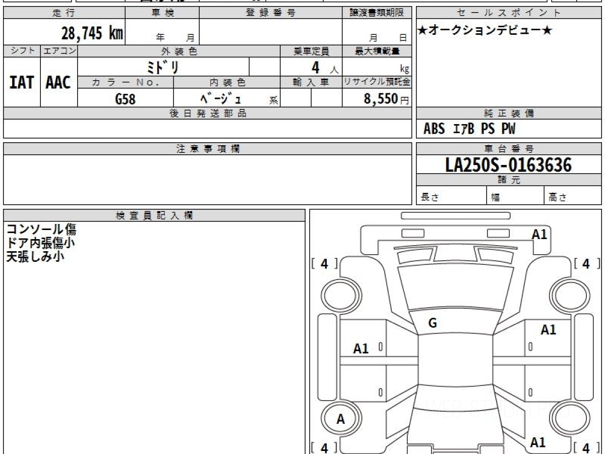Select the A mark inside the wheel circle
Viewport: 605px width, 454px height.
[341, 419]
